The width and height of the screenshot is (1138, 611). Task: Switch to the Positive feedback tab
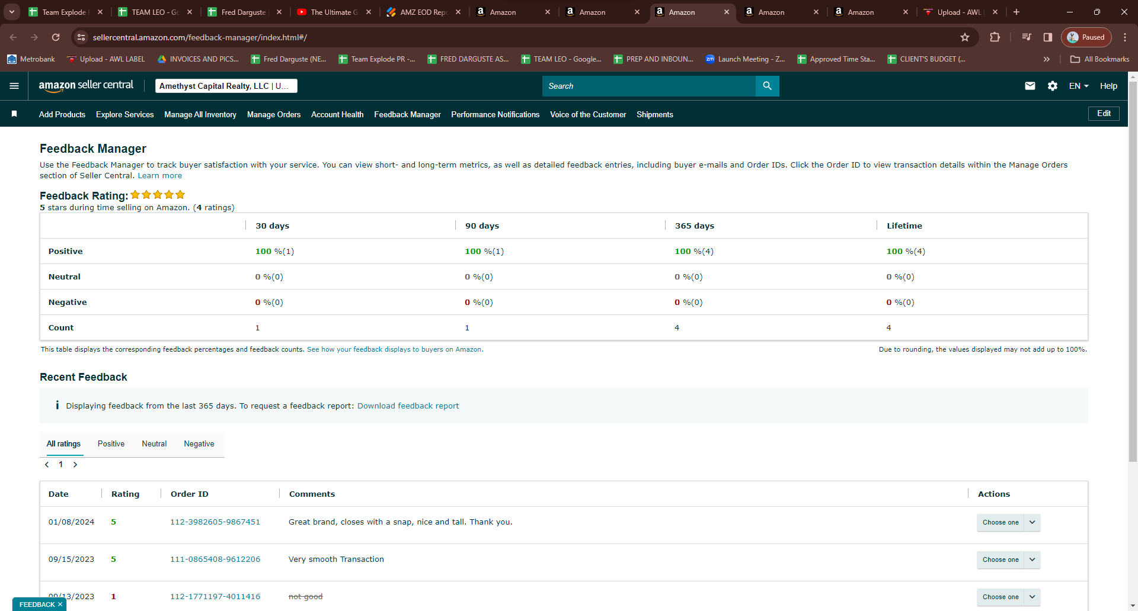coord(111,443)
